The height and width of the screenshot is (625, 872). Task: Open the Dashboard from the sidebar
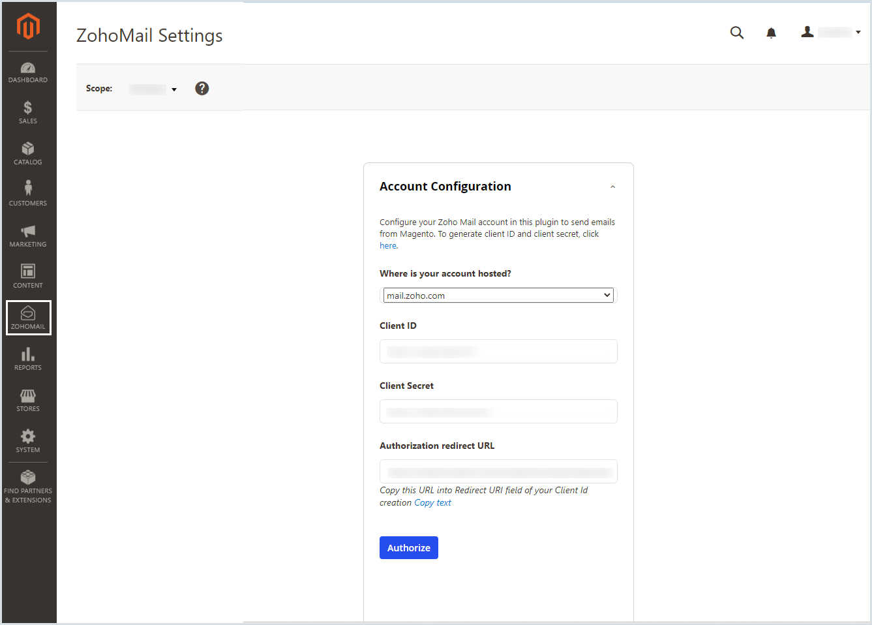pos(28,72)
